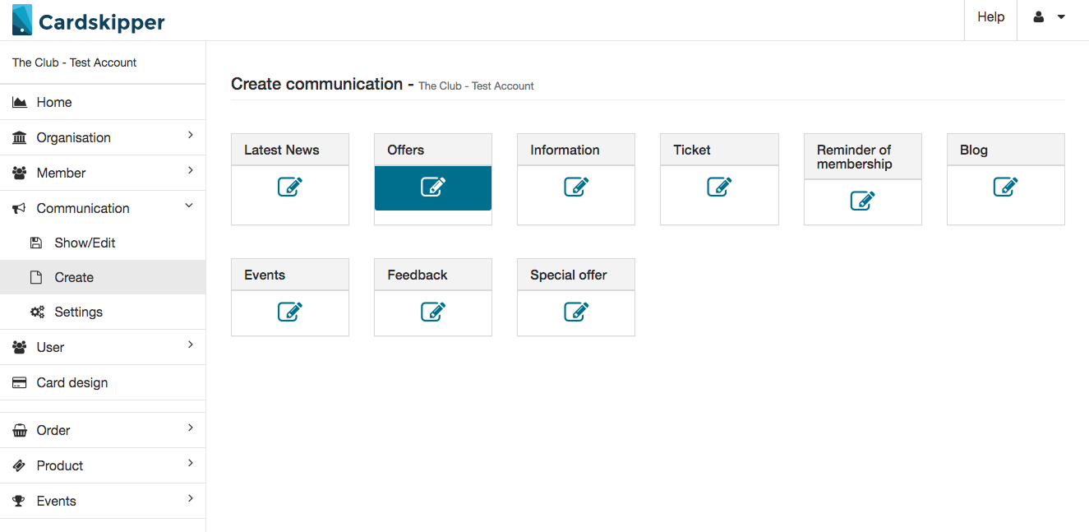The width and height of the screenshot is (1089, 532).
Task: Click the Settings gears icon in sidebar
Action: pos(37,312)
